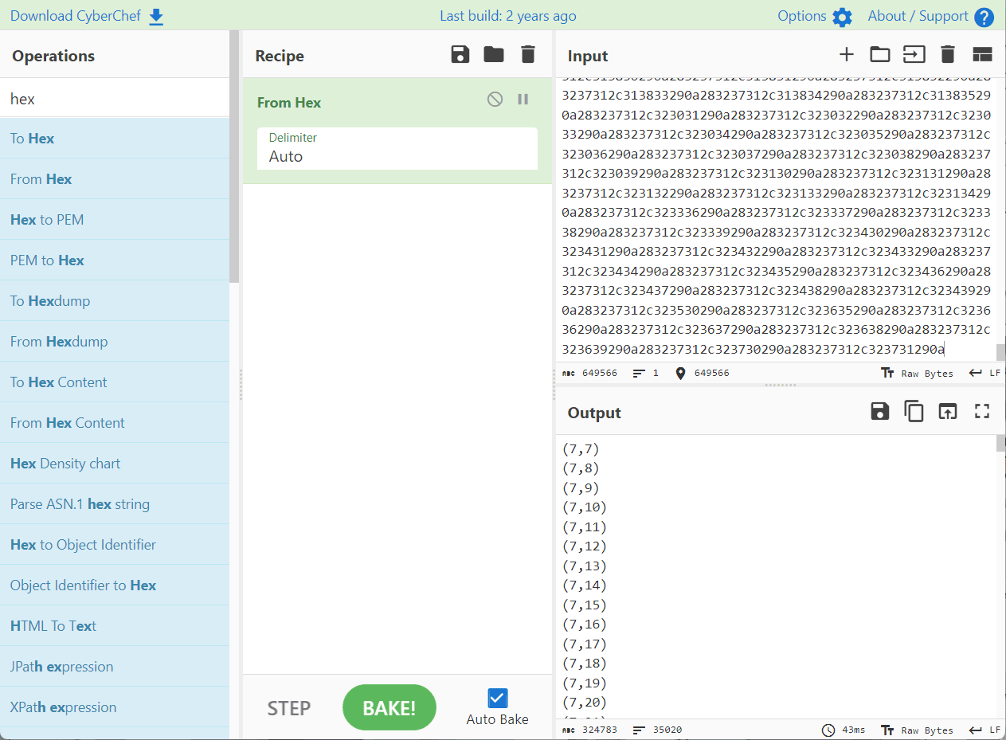The height and width of the screenshot is (740, 1006).
Task: Toggle the Auto Bake checkbox
Action: (497, 699)
